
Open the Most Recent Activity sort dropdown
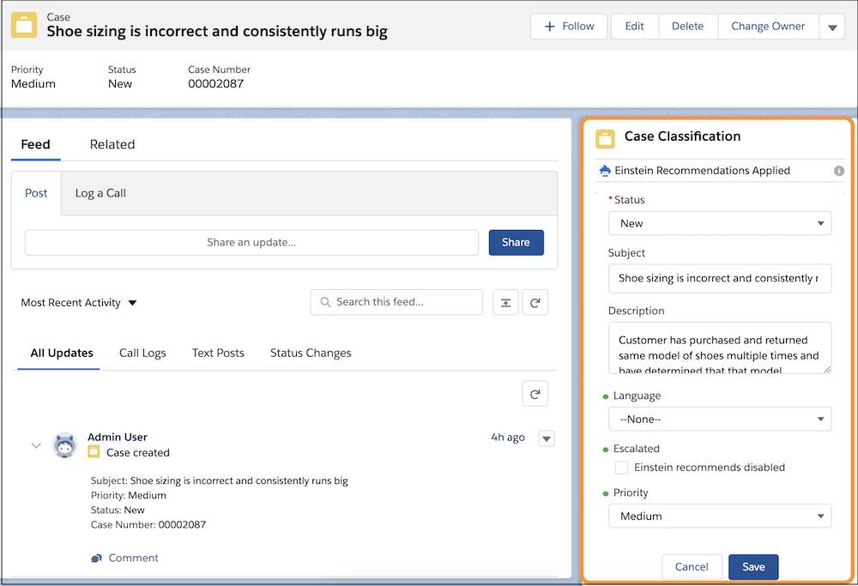pos(78,303)
